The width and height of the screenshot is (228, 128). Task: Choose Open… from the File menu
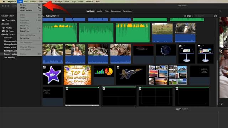click(30, 8)
